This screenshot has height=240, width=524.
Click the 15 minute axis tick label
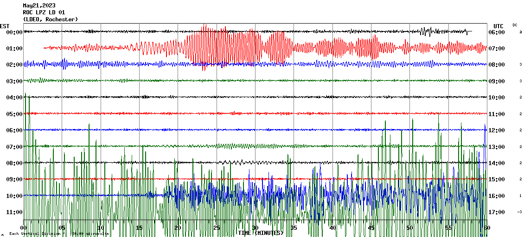[140, 228]
